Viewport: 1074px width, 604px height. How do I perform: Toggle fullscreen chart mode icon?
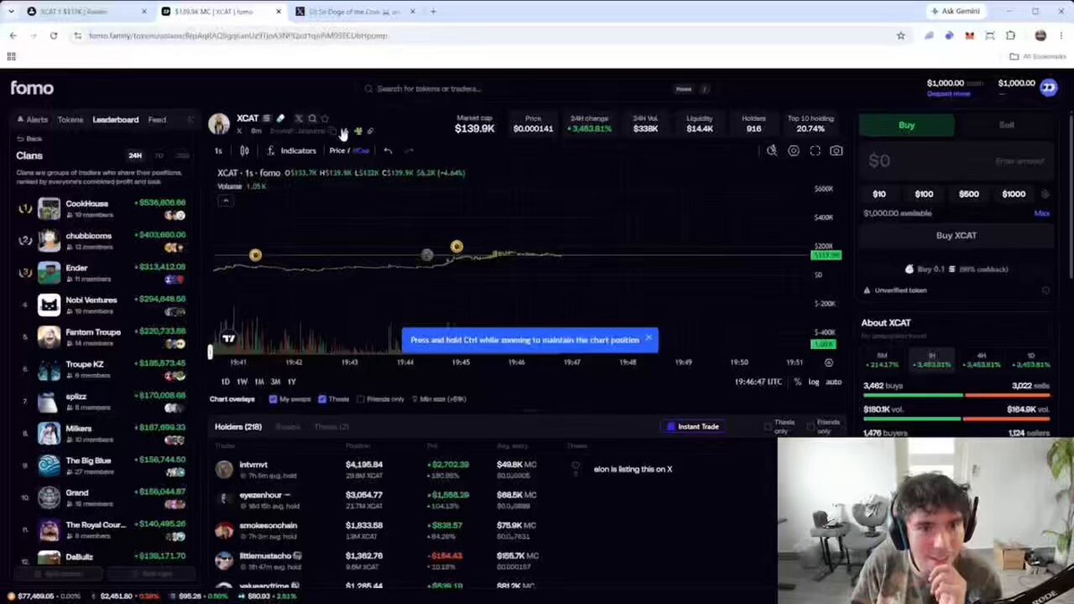coord(814,150)
